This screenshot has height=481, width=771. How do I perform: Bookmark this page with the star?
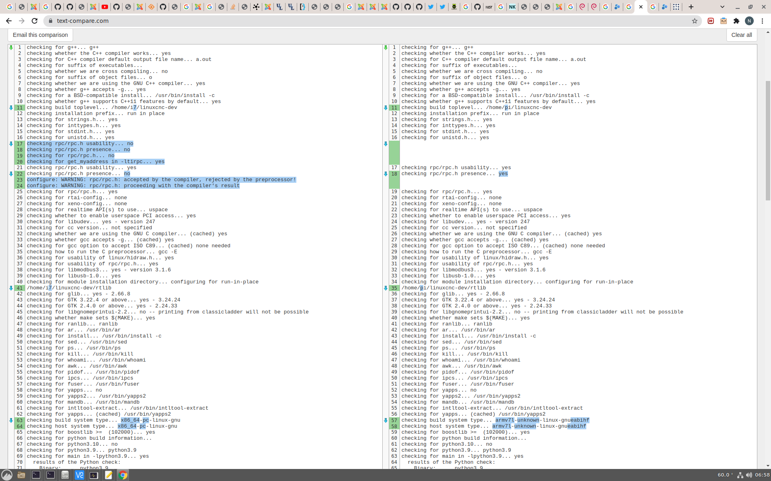[695, 21]
